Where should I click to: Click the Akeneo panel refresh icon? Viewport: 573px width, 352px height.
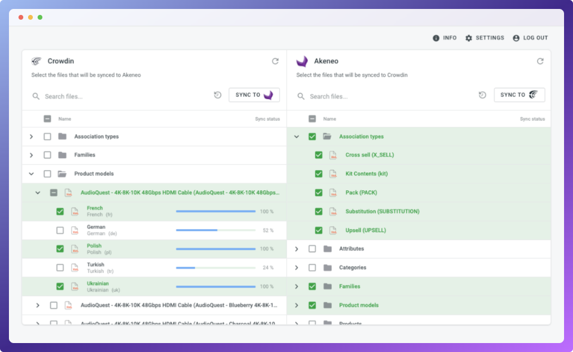tap(540, 61)
